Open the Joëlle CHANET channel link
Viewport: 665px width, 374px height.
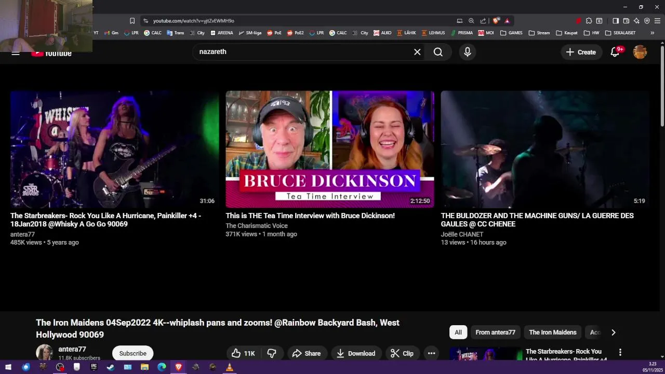pos(462,234)
